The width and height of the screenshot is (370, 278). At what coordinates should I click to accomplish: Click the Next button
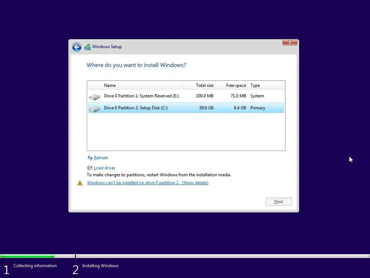[x=279, y=202]
